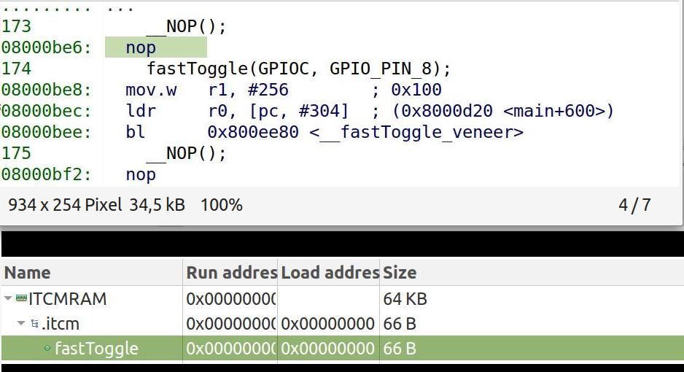
Task: Click the ldr r0 instruction line
Action: click(370, 111)
